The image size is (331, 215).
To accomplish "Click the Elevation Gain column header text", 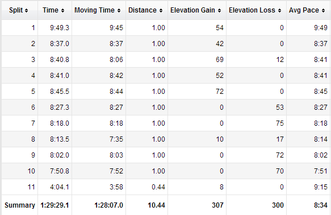I will [192, 10].
